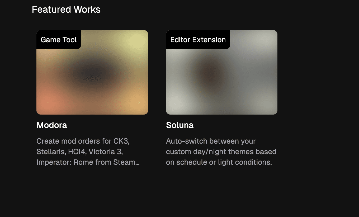
Task: Click the Modora title link
Action: pyautogui.click(x=51, y=125)
